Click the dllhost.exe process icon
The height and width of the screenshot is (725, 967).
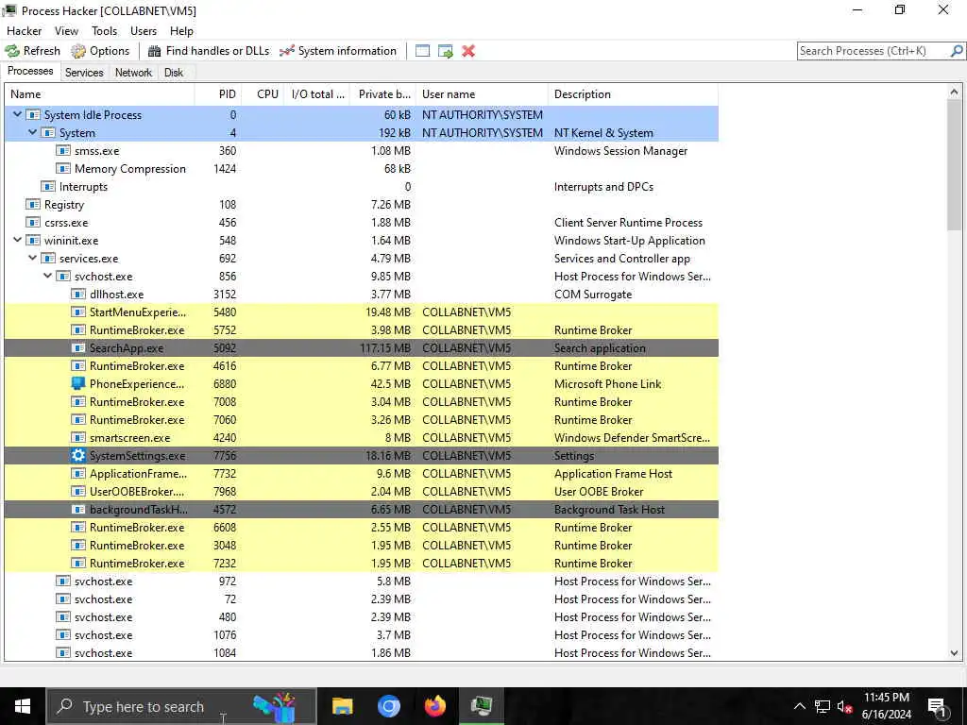78,295
